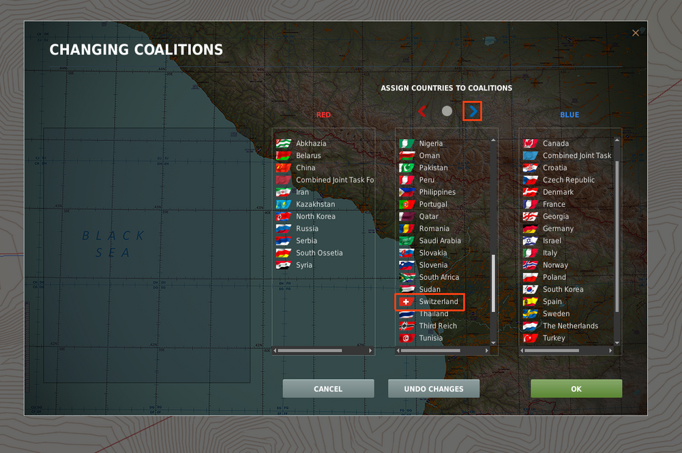Click the Russia flag in RED list
The height and width of the screenshot is (453, 682).
pos(283,228)
